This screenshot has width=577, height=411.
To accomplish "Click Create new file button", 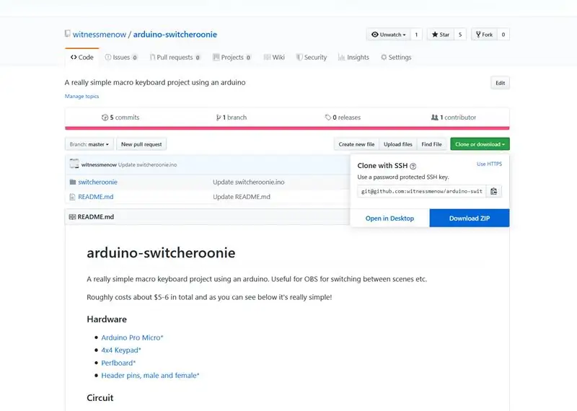I will click(356, 144).
